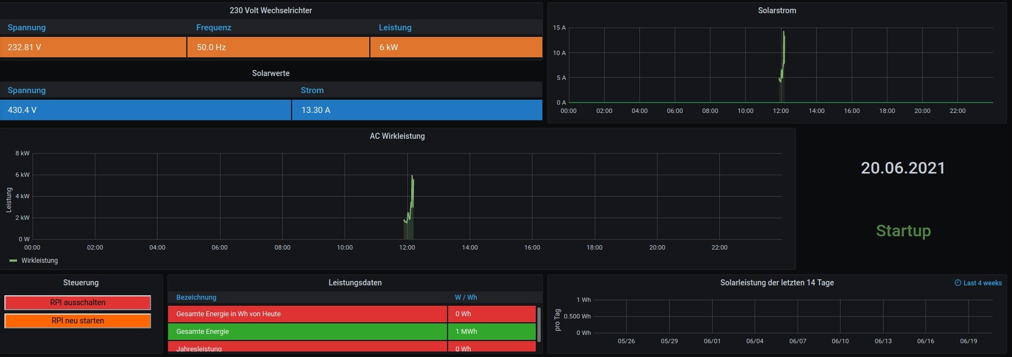Open the Solarstrom panel title menu
Image resolution: width=1012 pixels, height=357 pixels.
pos(777,10)
